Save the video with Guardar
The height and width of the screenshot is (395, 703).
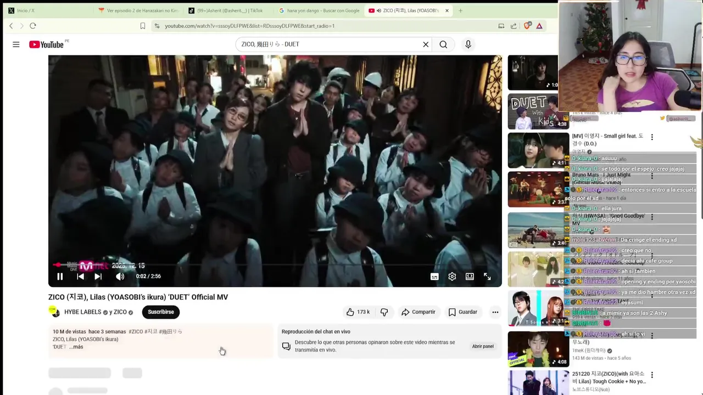tap(462, 312)
